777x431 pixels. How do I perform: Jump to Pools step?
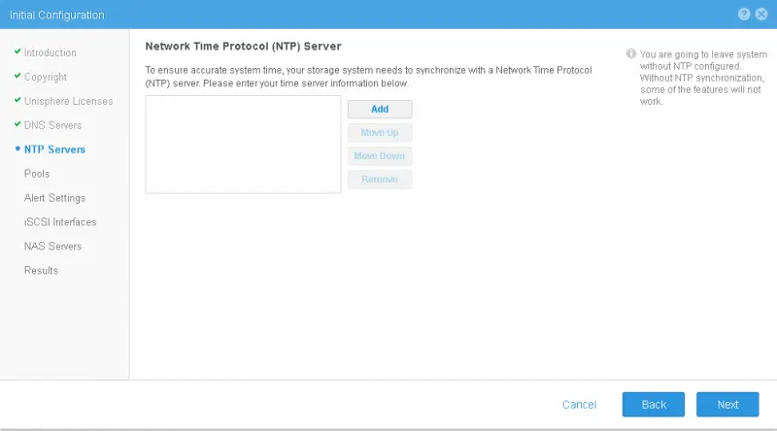coord(37,174)
